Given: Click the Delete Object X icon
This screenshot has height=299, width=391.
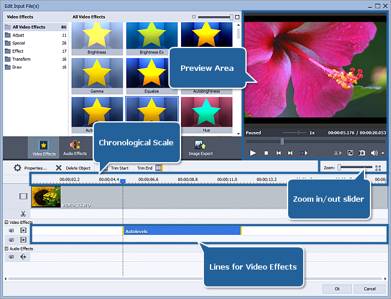Looking at the screenshot, I should 58,168.
